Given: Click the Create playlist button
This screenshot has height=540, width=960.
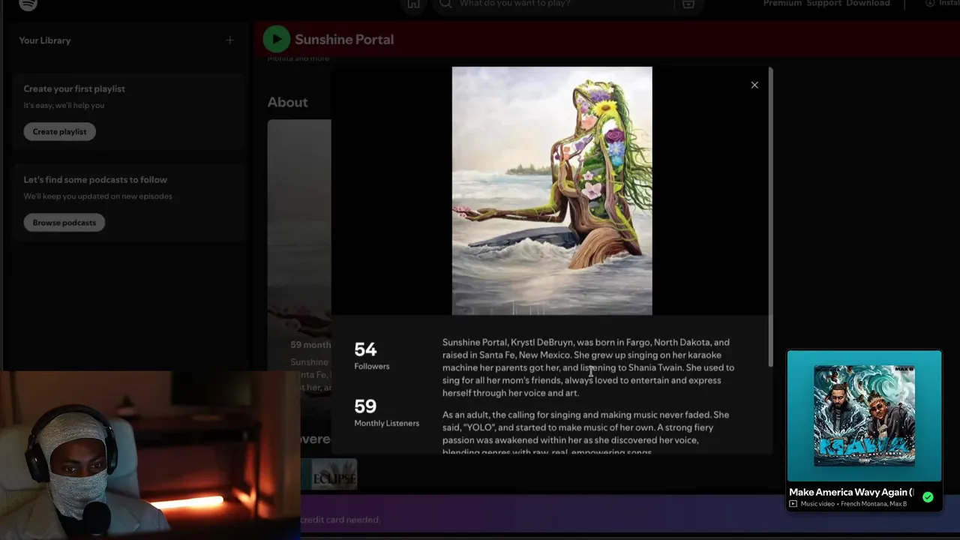Looking at the screenshot, I should (x=59, y=131).
